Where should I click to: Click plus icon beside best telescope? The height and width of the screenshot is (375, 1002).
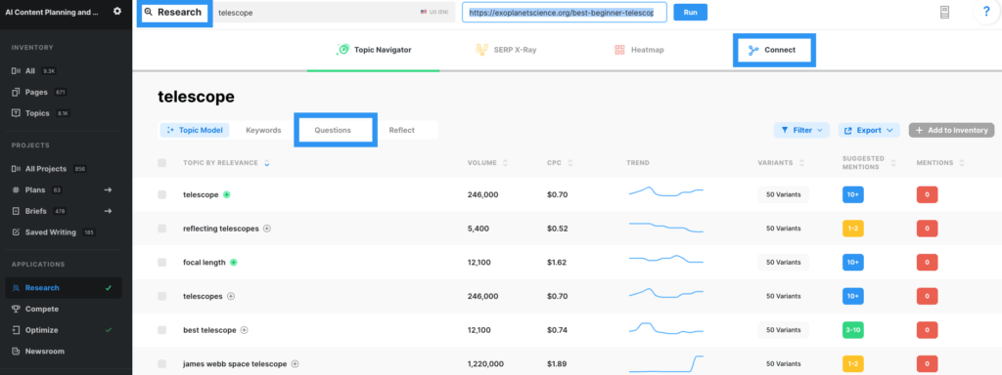[244, 330]
